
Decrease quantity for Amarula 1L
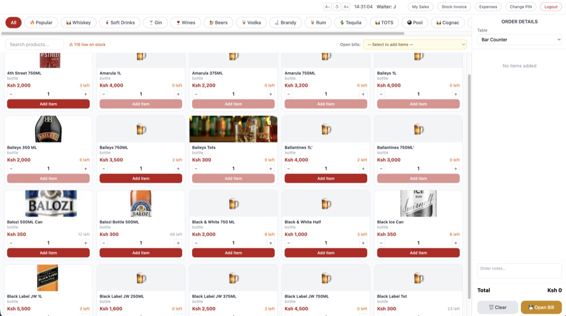104,94
